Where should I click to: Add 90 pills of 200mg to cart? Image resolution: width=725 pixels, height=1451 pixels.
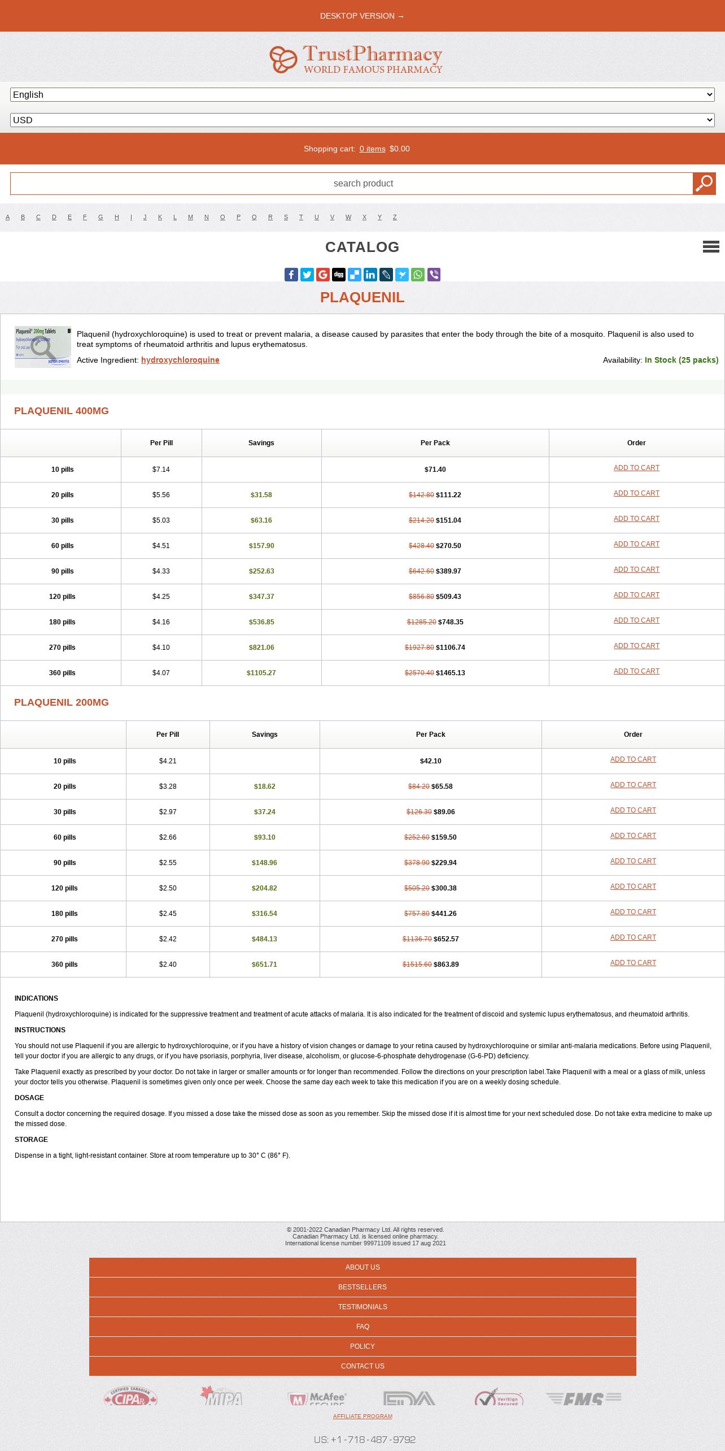pos(633,861)
